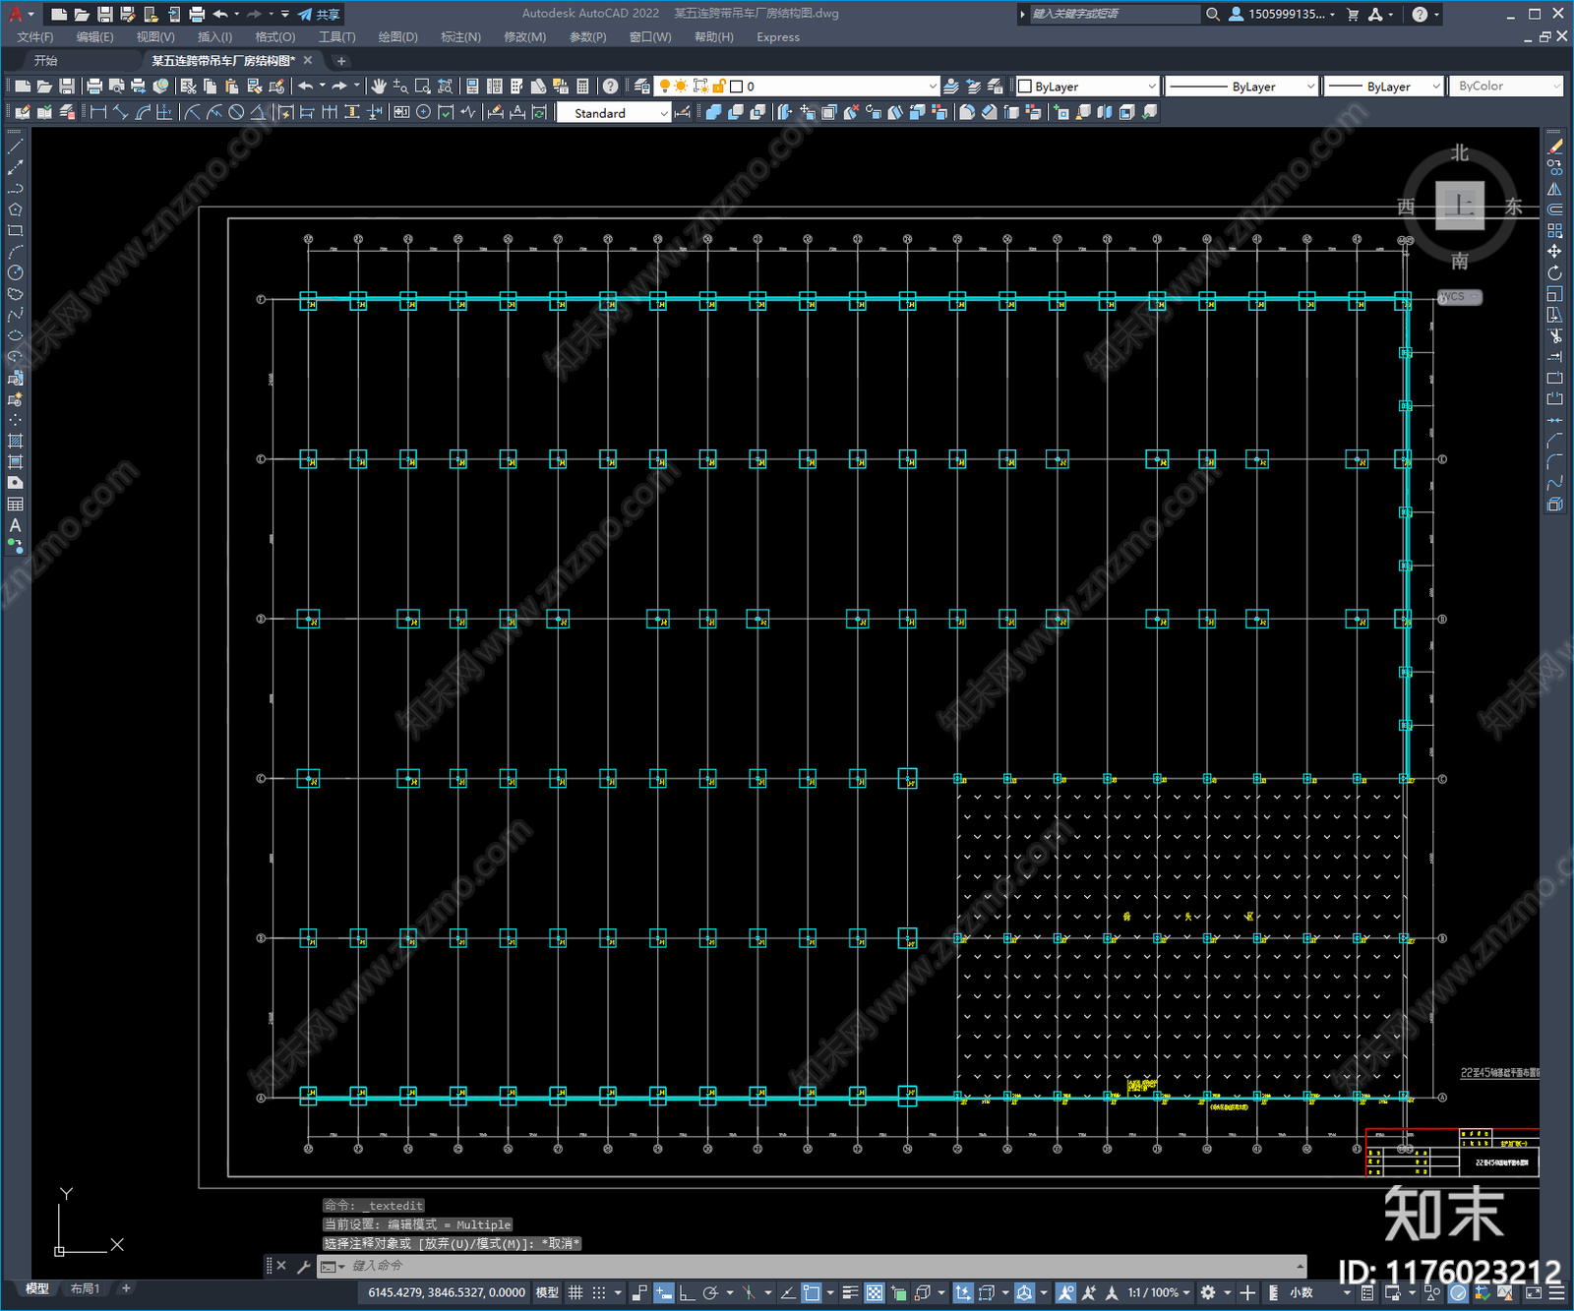Open the ByLayer color control dropdown
This screenshot has height=1311, width=1574.
[1088, 87]
